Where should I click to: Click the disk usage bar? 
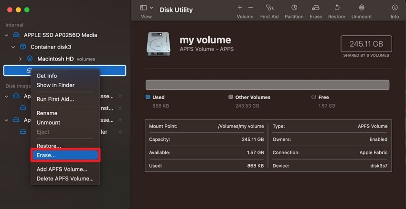267,85
